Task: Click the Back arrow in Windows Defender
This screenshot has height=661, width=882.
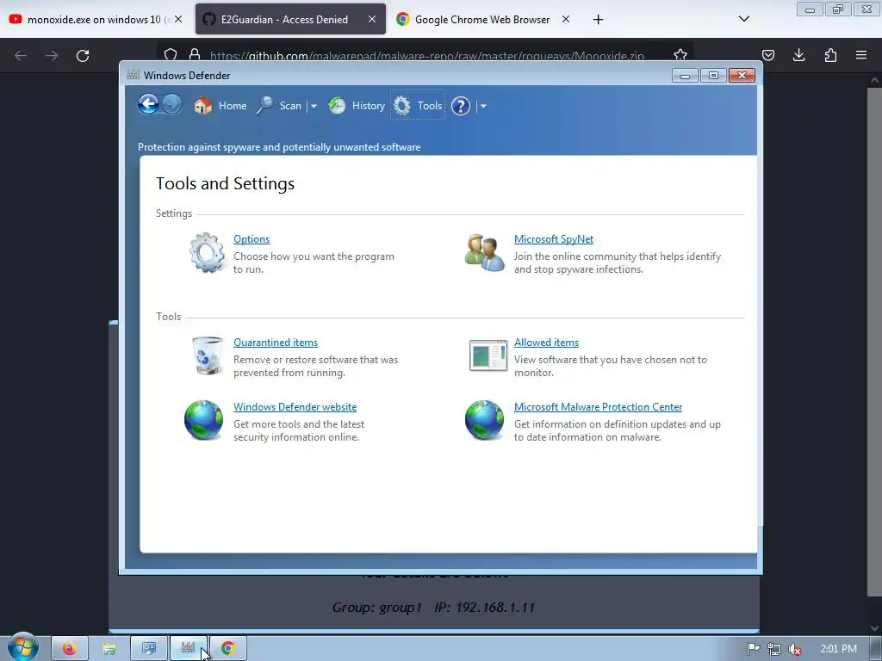Action: click(x=148, y=104)
